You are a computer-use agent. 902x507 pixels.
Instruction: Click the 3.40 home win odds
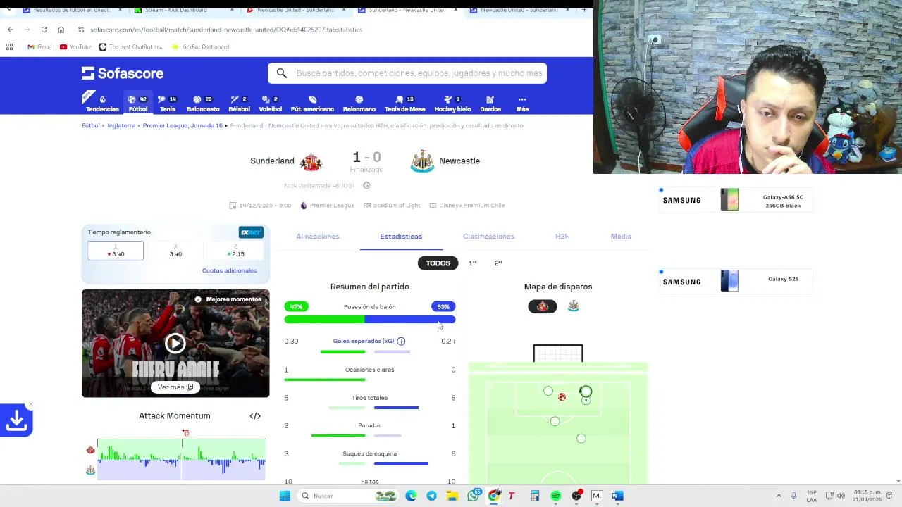pyautogui.click(x=116, y=251)
